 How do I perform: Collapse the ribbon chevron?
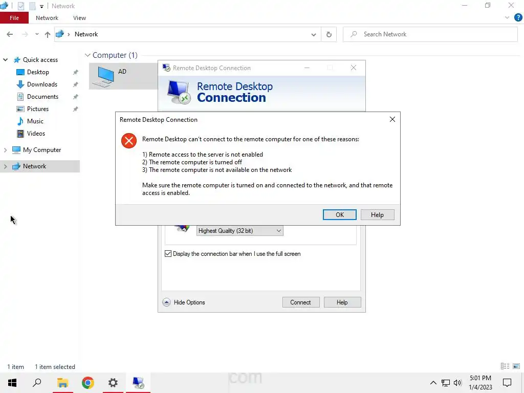pos(507,18)
